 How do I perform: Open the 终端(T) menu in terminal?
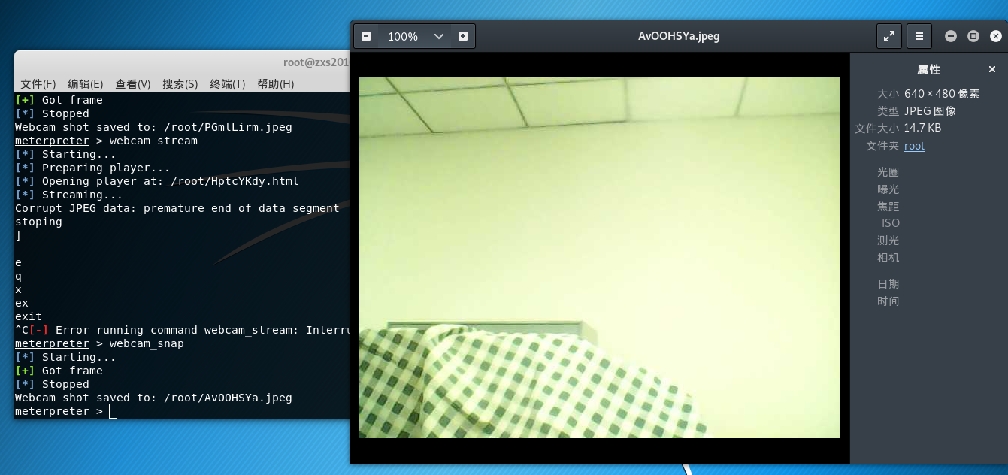click(228, 83)
